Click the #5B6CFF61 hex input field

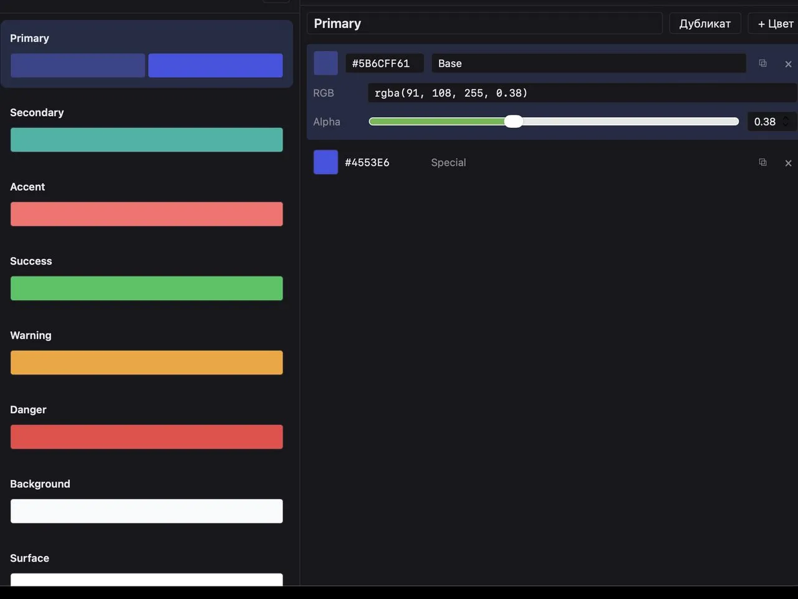click(385, 63)
